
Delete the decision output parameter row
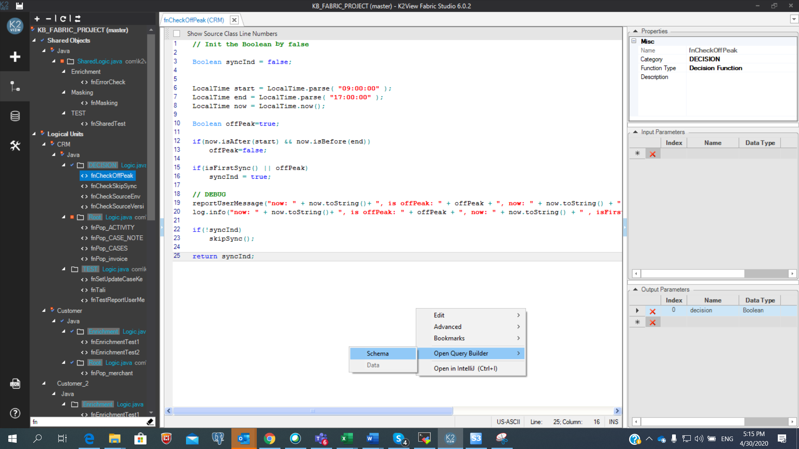click(x=653, y=311)
